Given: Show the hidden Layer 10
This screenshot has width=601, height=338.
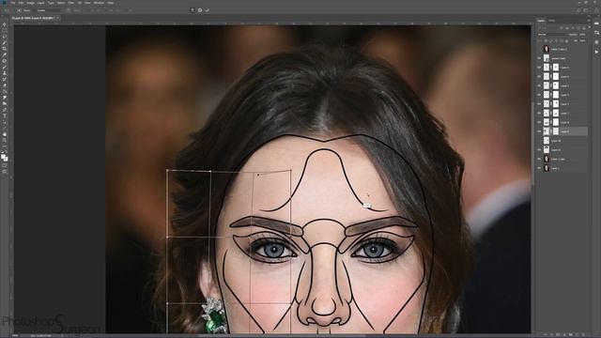Looking at the screenshot, I should click(539, 141).
